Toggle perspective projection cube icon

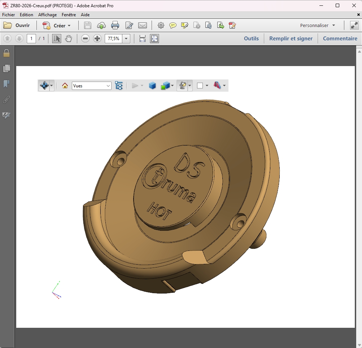pos(152,86)
